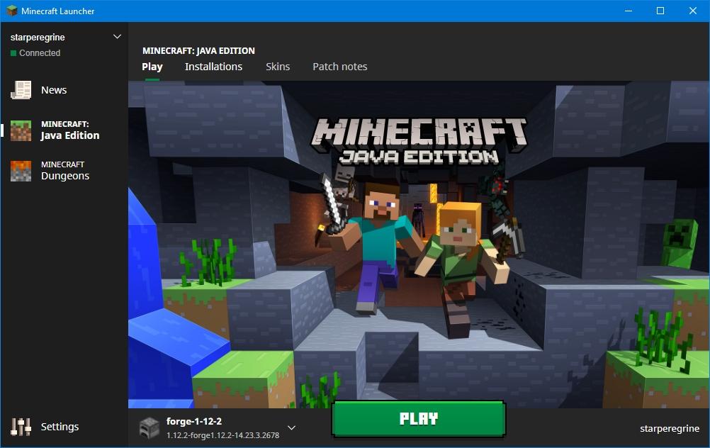The height and width of the screenshot is (448, 710).
Task: Click the MINECRAFT: JAVA EDITION heading
Action: pyautogui.click(x=198, y=51)
